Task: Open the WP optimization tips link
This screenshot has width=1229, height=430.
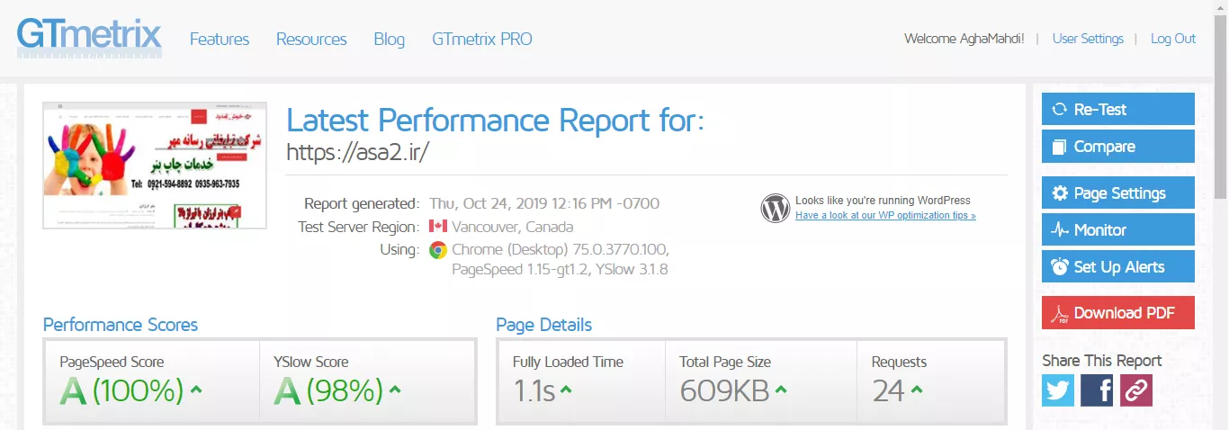Action: [x=885, y=216]
